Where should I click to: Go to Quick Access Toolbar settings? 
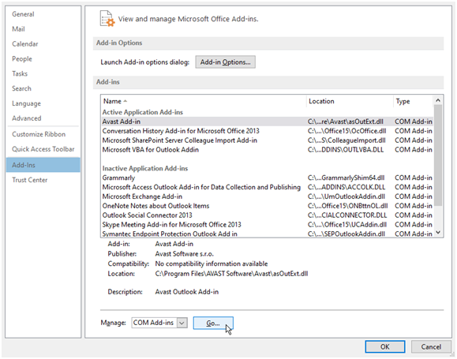pos(43,149)
